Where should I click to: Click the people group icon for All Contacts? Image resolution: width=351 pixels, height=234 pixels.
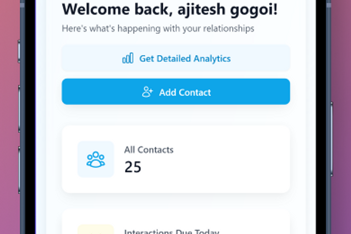point(96,159)
